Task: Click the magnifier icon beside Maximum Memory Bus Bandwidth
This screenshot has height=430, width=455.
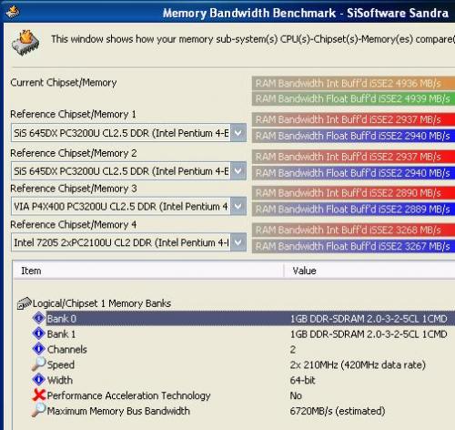Action: tap(39, 410)
